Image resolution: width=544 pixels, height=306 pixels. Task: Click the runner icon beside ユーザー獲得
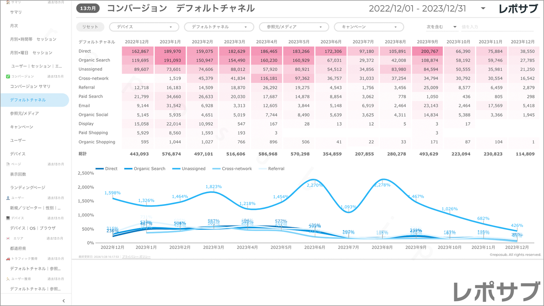pos(8,279)
